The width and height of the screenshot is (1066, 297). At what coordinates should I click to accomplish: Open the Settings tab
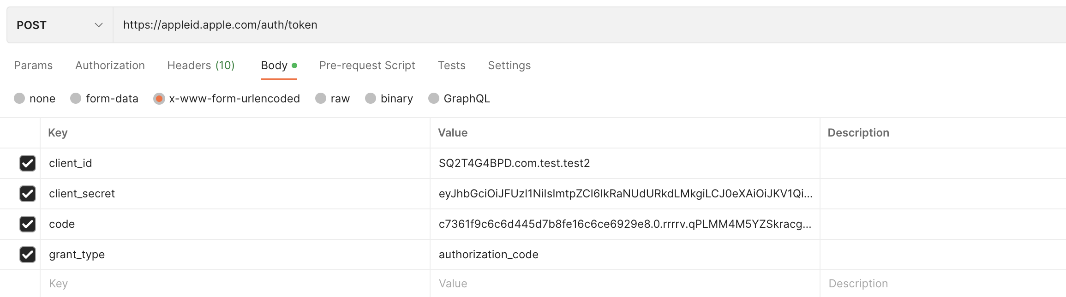(x=509, y=65)
